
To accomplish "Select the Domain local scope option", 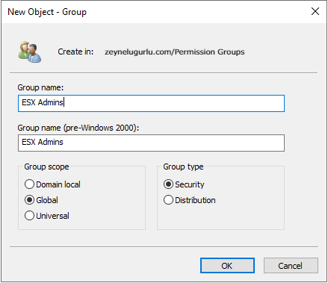I will [52, 184].
